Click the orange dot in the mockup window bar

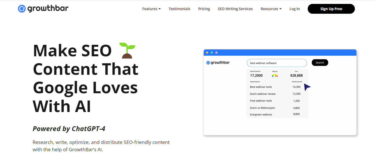pos(207,53)
